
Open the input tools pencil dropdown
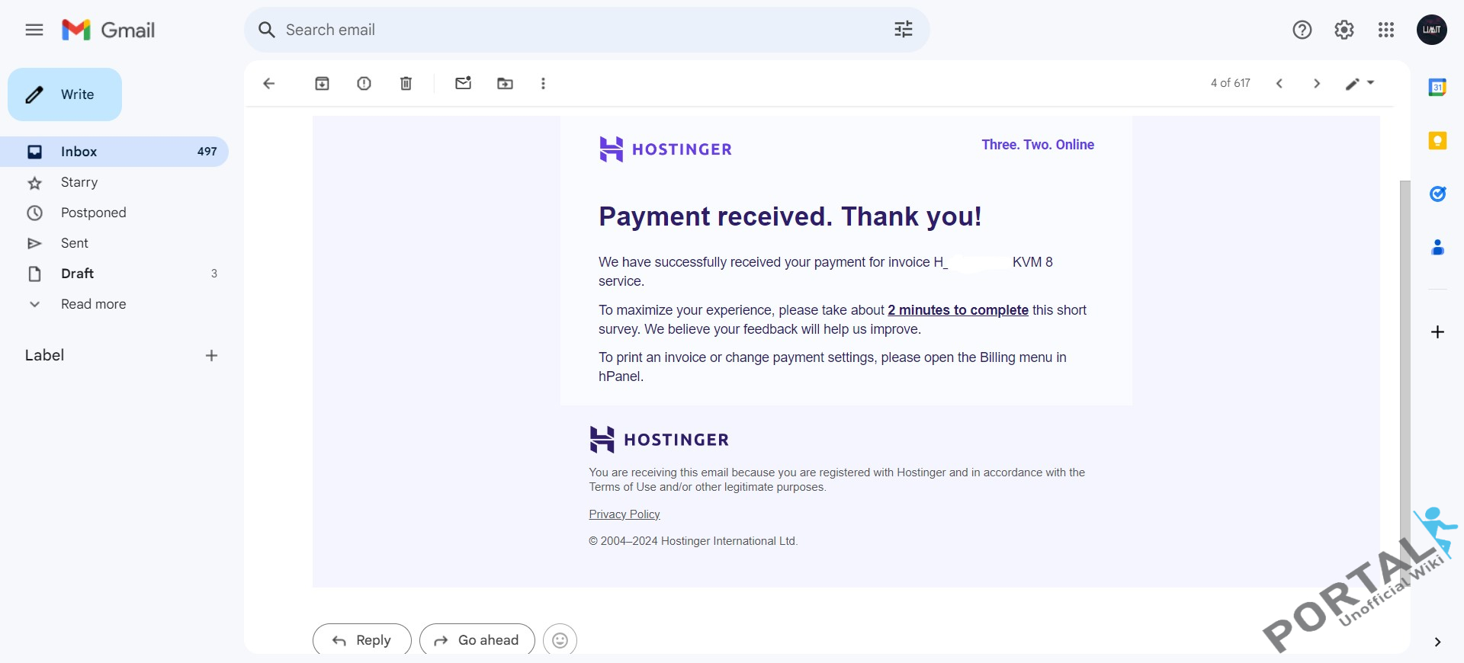tap(1360, 84)
